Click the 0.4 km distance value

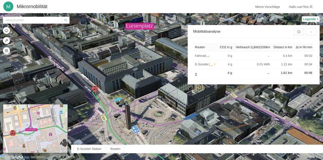pos(287,56)
